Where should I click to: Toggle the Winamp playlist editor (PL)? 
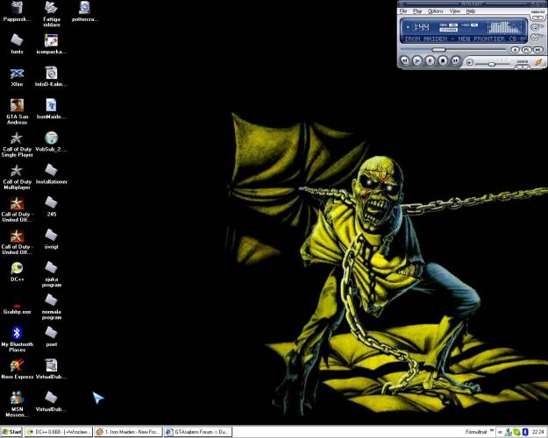(x=525, y=50)
